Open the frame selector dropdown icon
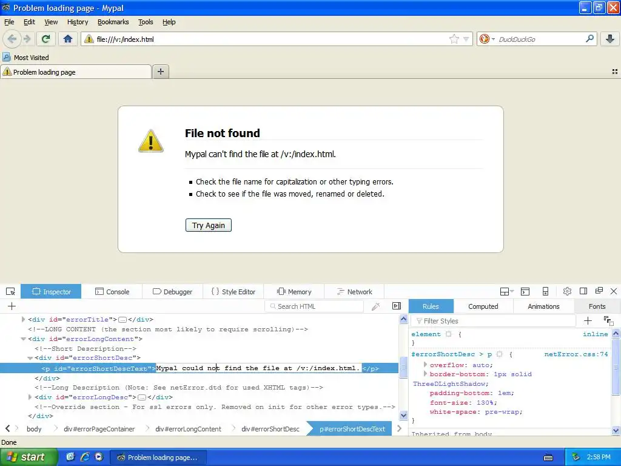621x466 pixels. 506,292
